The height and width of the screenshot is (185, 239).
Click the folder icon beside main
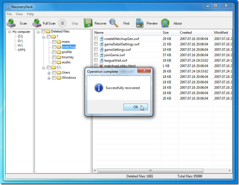pos(59,42)
